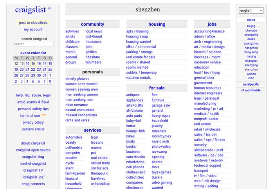274x189 pixels.
Task: Open motorcycles for sale category
Action: [161, 136]
